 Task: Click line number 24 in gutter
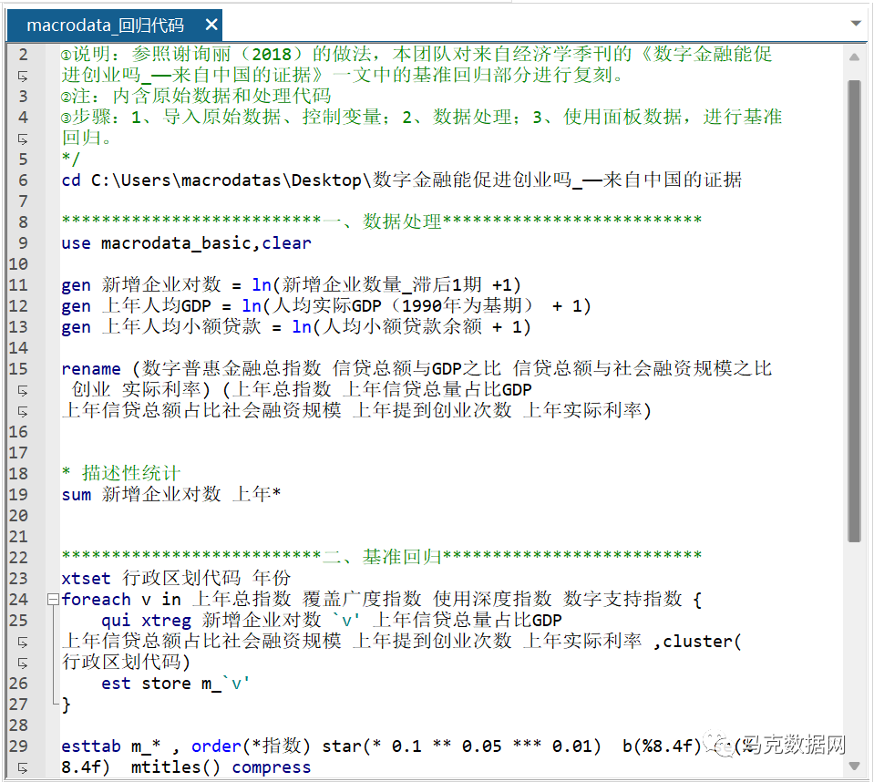click(x=18, y=599)
